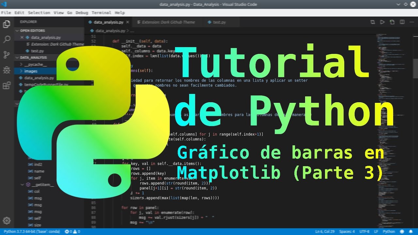The height and width of the screenshot is (235, 418).
Task: Select the ind2 variable in outline
Action: pos(38,164)
